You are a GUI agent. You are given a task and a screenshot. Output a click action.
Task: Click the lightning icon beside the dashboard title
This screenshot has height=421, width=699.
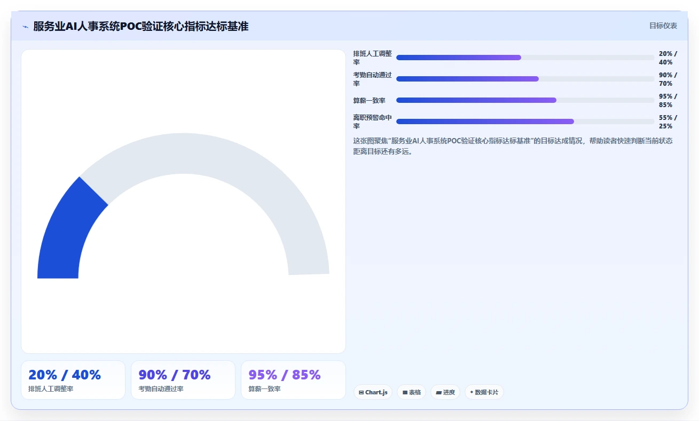(25, 27)
